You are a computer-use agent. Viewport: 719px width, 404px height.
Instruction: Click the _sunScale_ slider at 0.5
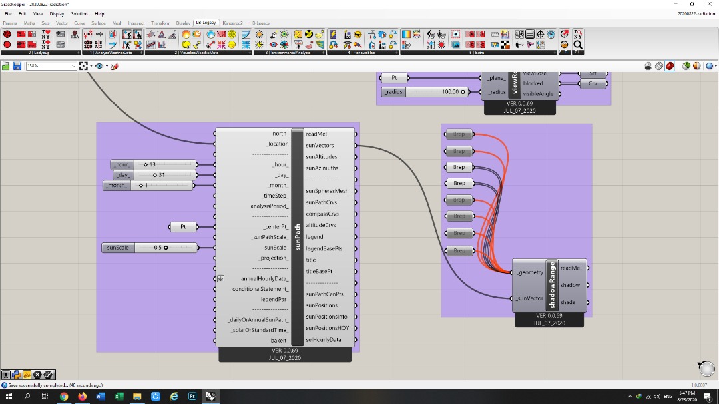(x=150, y=248)
